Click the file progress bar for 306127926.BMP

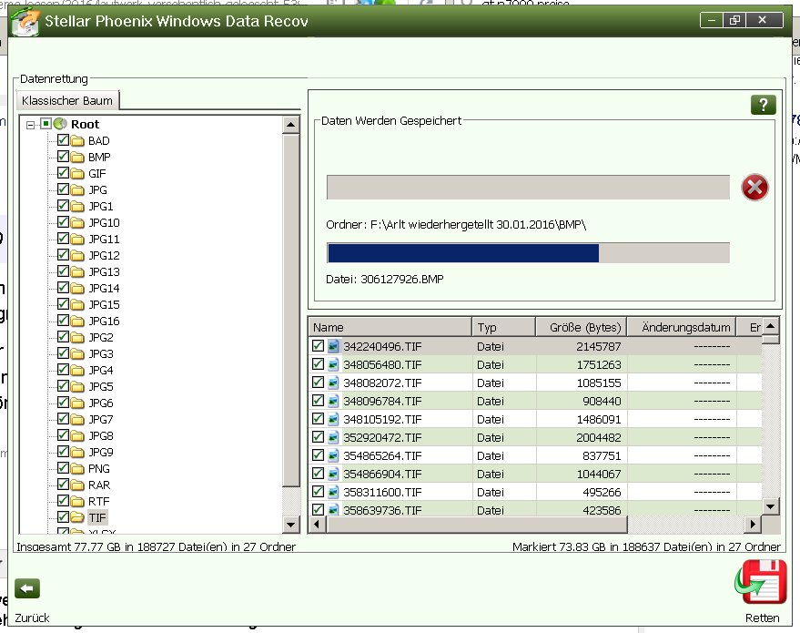528,253
